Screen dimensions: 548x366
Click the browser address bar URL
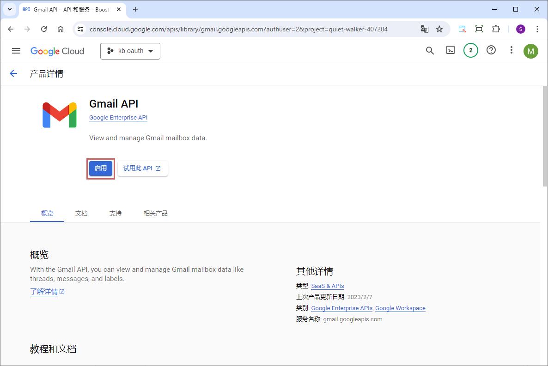click(x=238, y=29)
